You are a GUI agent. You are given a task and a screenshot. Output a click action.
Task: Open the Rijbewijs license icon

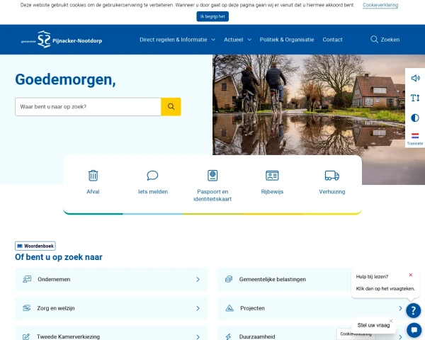[x=272, y=175]
